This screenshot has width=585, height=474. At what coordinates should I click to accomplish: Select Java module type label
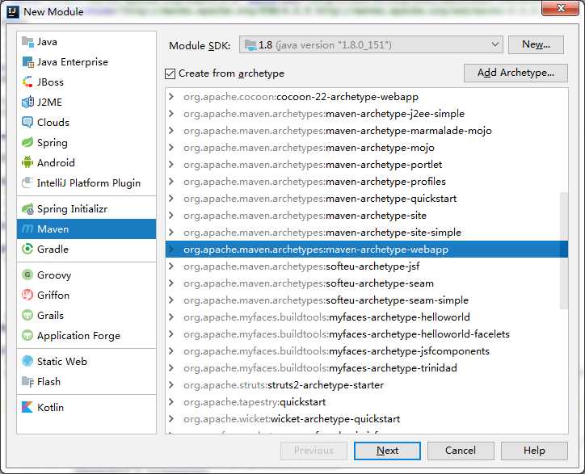click(x=47, y=42)
